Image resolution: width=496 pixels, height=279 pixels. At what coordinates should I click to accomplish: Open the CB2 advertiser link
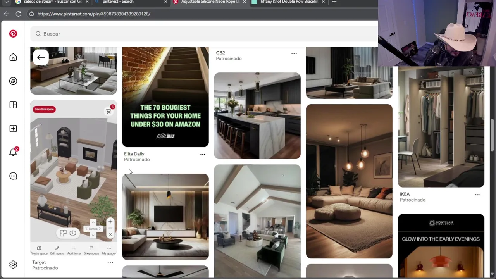coord(220,53)
